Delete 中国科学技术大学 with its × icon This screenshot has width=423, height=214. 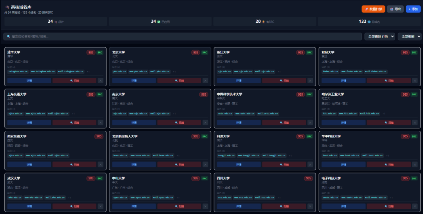[x=310, y=122]
